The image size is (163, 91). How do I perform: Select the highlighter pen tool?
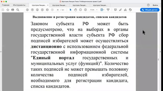pyautogui.click(x=120, y=10)
